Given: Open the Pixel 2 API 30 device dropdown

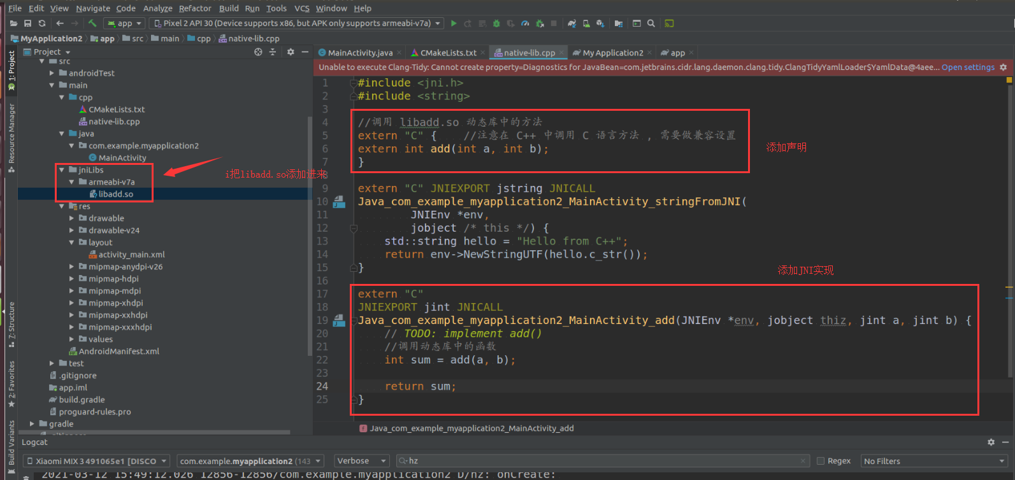Looking at the screenshot, I should [x=296, y=24].
